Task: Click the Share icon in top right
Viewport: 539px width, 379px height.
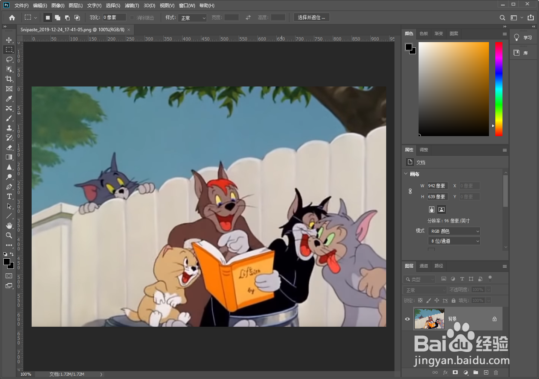Action: pyautogui.click(x=531, y=17)
